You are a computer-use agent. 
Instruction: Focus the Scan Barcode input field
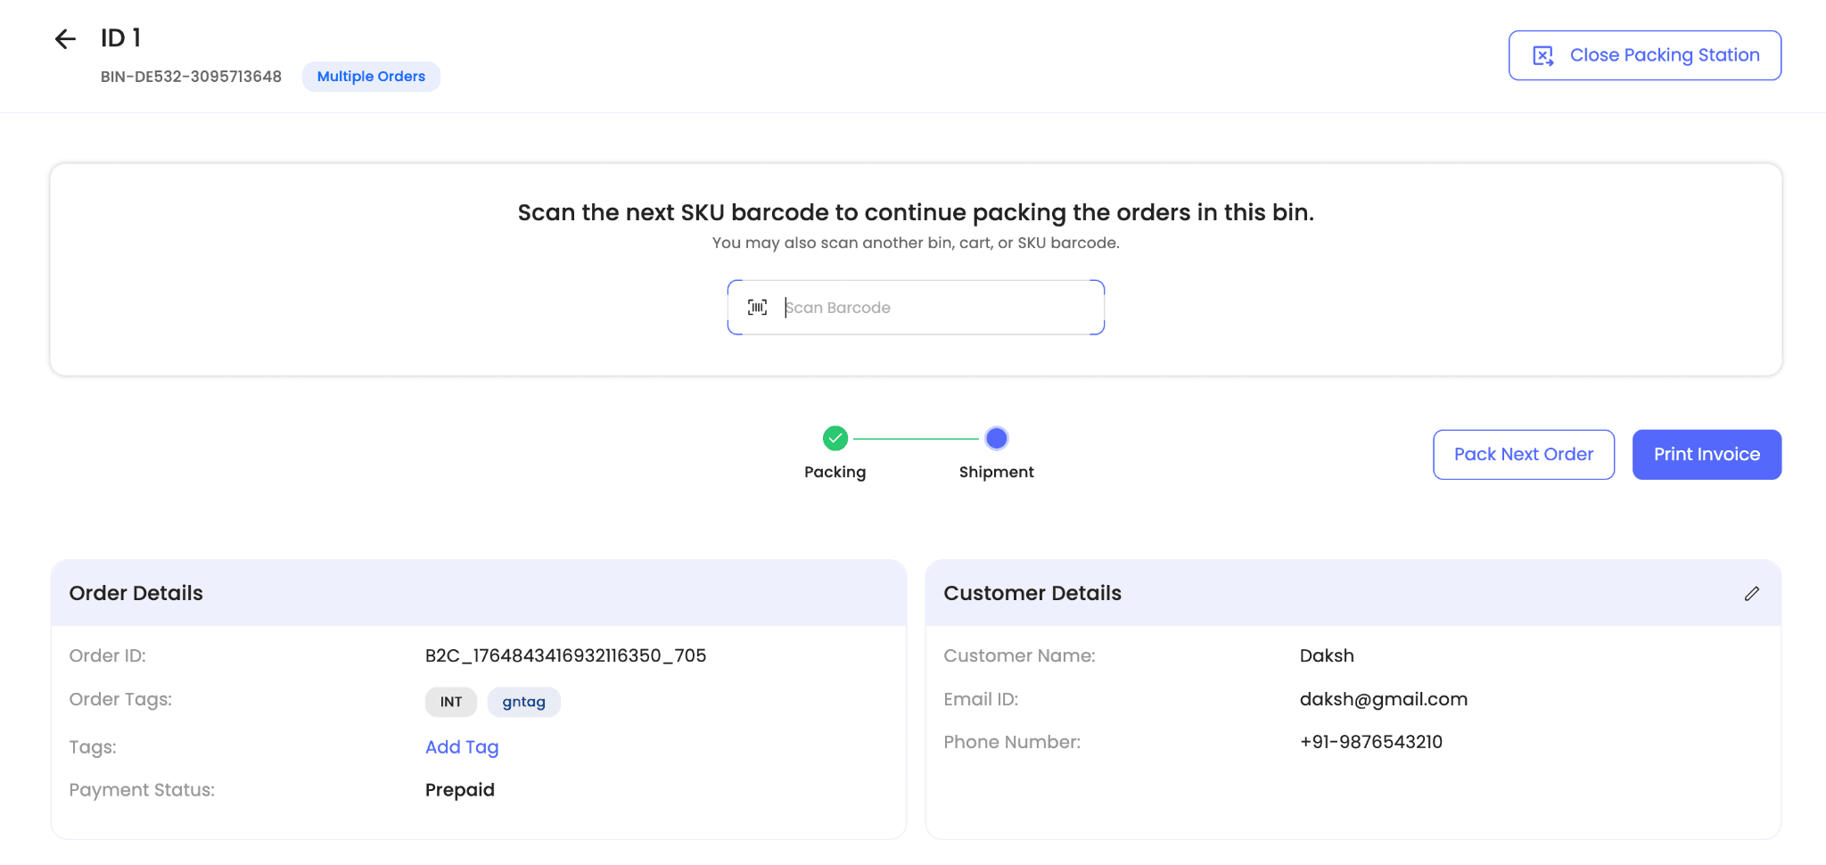click(x=936, y=308)
